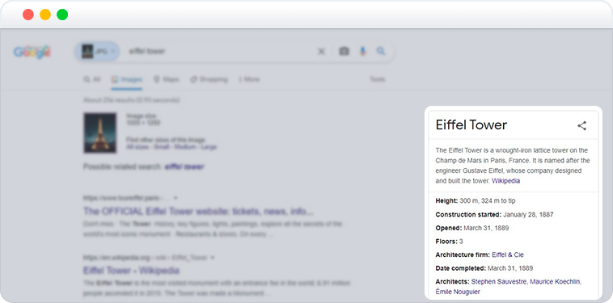Click the camera search-by-image icon

coord(344,51)
